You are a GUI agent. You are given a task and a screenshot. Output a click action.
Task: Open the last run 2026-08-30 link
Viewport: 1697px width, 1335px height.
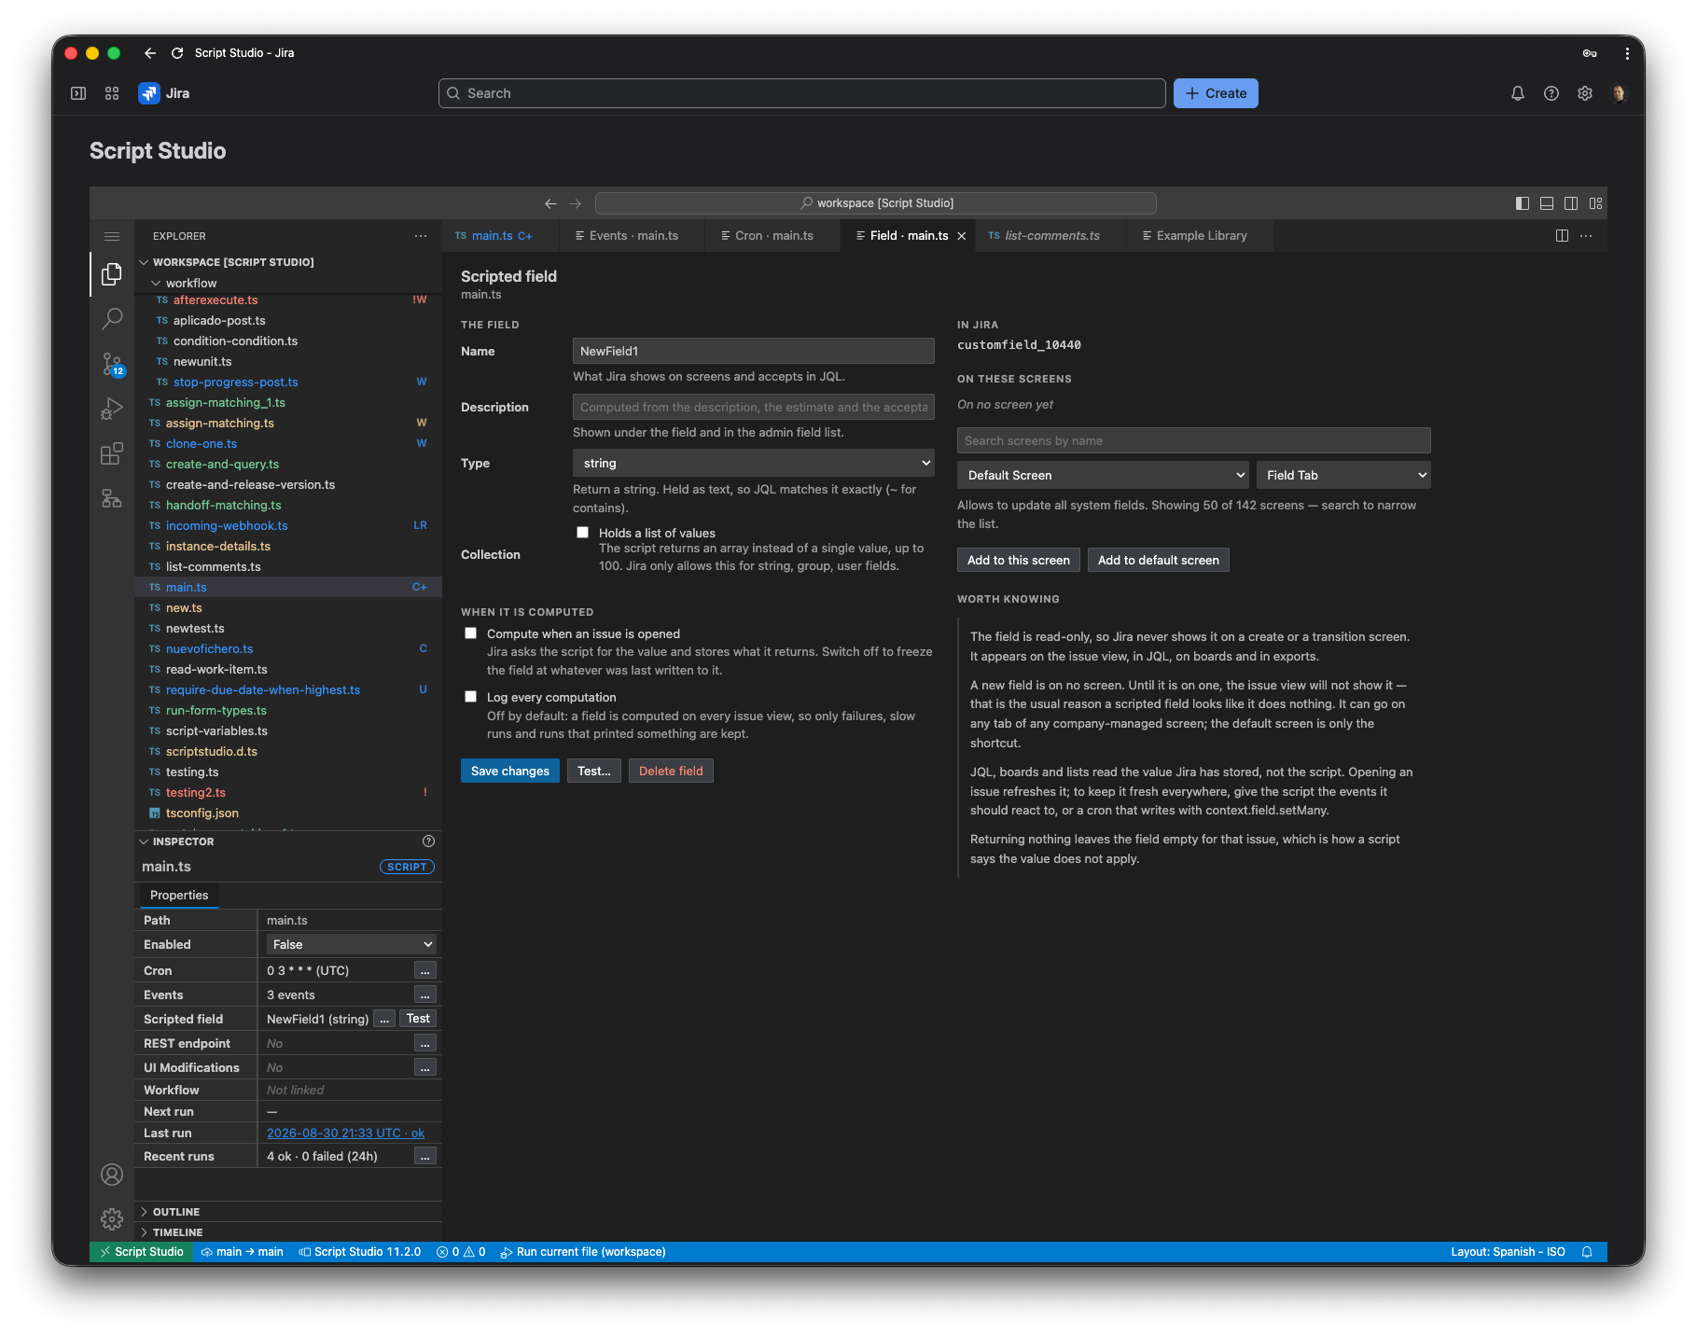345,1133
